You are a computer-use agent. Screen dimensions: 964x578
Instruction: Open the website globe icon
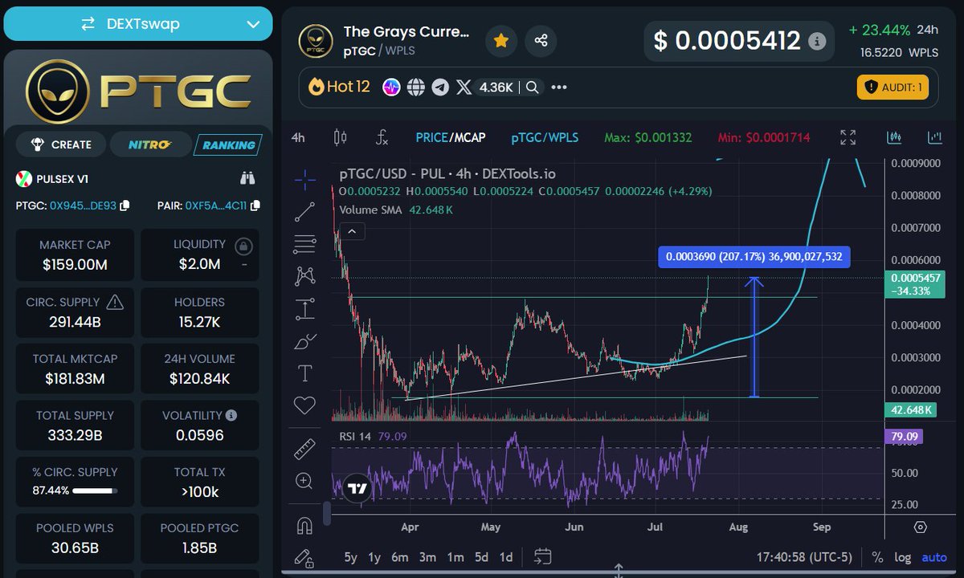pos(415,87)
